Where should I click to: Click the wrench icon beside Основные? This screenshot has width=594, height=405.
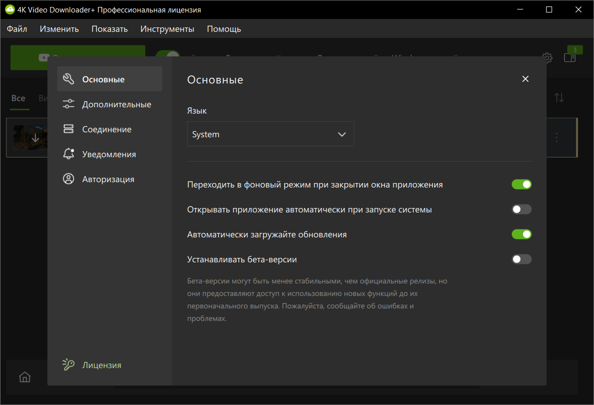(x=68, y=79)
